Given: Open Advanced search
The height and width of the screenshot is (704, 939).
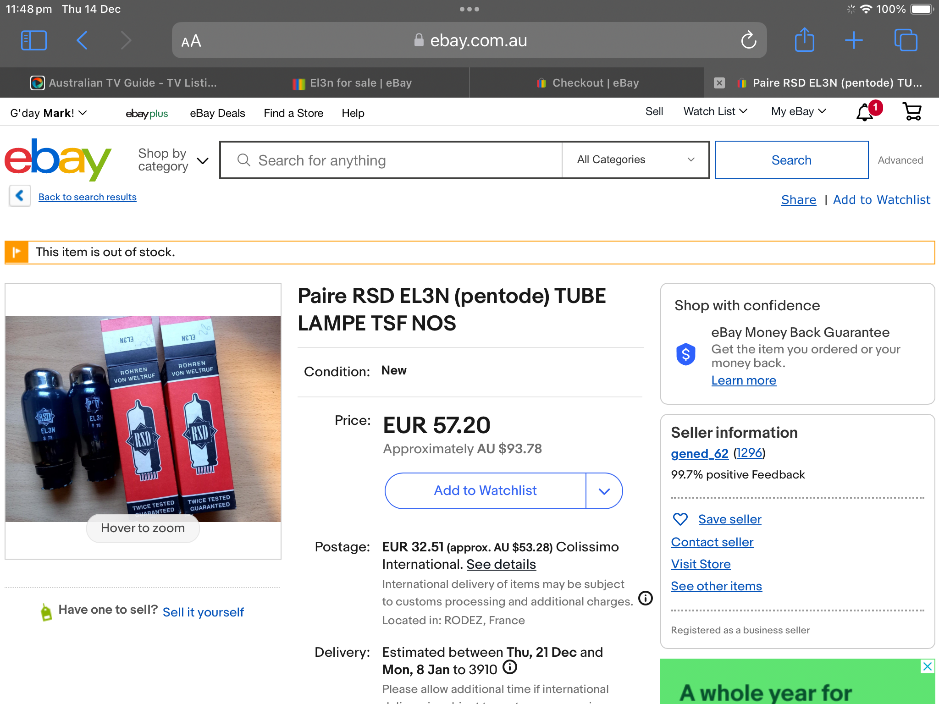Looking at the screenshot, I should click(900, 160).
